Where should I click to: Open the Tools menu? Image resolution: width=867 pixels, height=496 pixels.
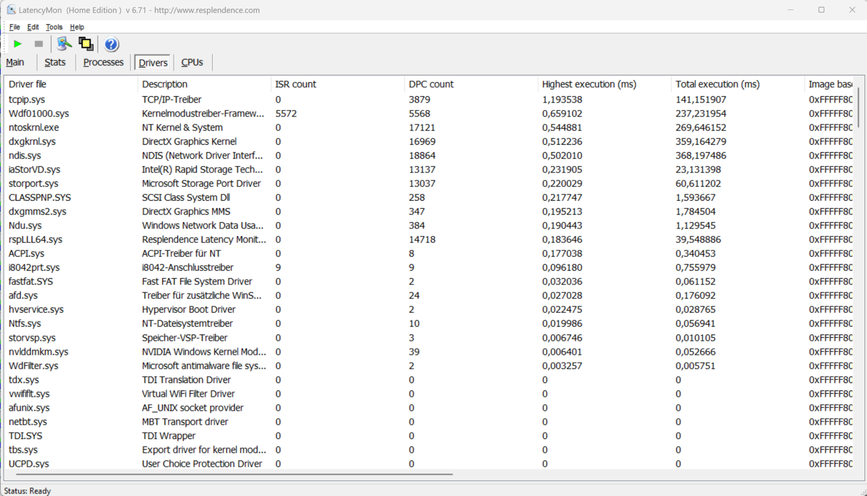pyautogui.click(x=54, y=27)
